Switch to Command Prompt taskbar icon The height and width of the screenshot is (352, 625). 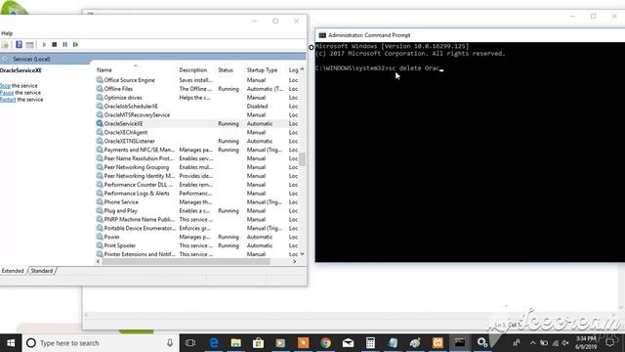pyautogui.click(x=460, y=343)
